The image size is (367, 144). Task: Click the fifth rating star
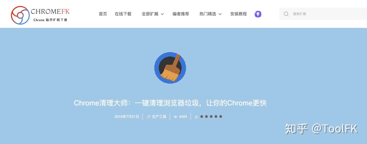pos(221,116)
